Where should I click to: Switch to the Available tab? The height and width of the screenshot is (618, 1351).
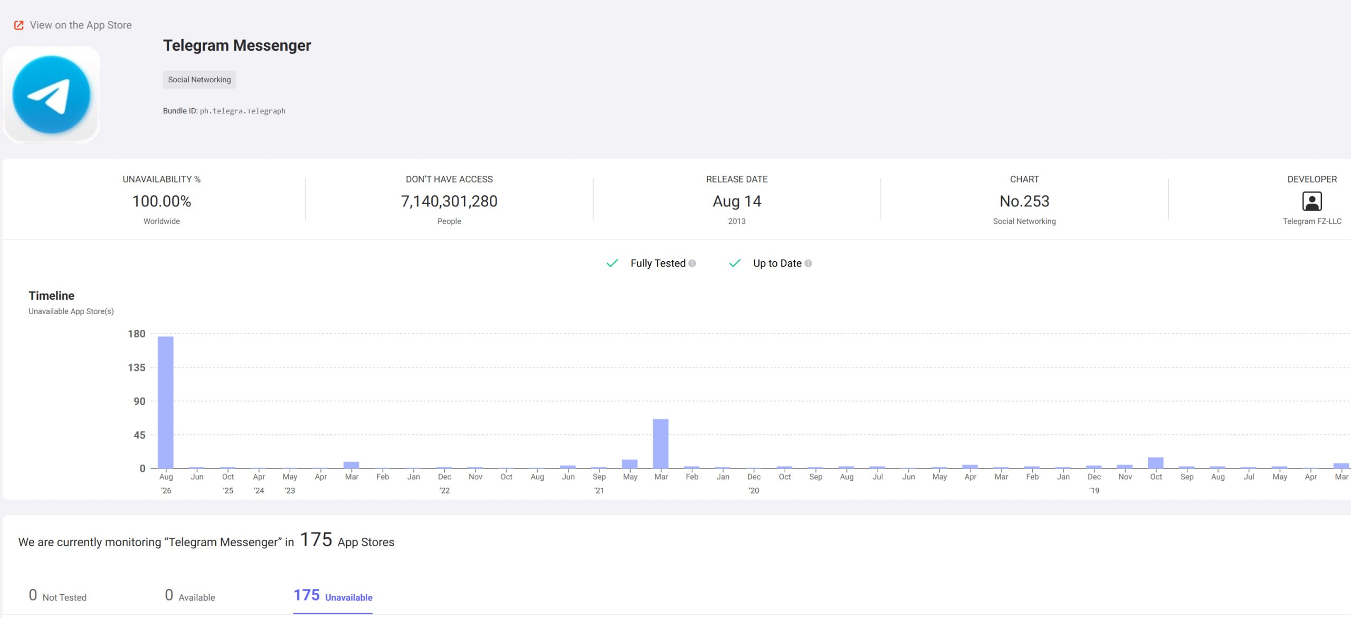pos(190,596)
